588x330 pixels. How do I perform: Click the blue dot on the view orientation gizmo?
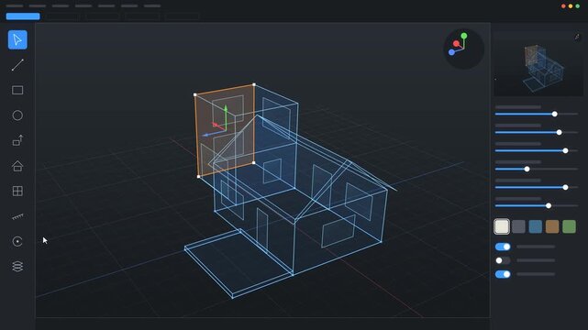pos(452,52)
